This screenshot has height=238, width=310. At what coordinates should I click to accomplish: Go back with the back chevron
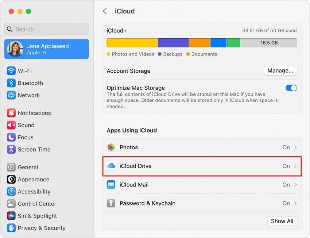coord(105,11)
